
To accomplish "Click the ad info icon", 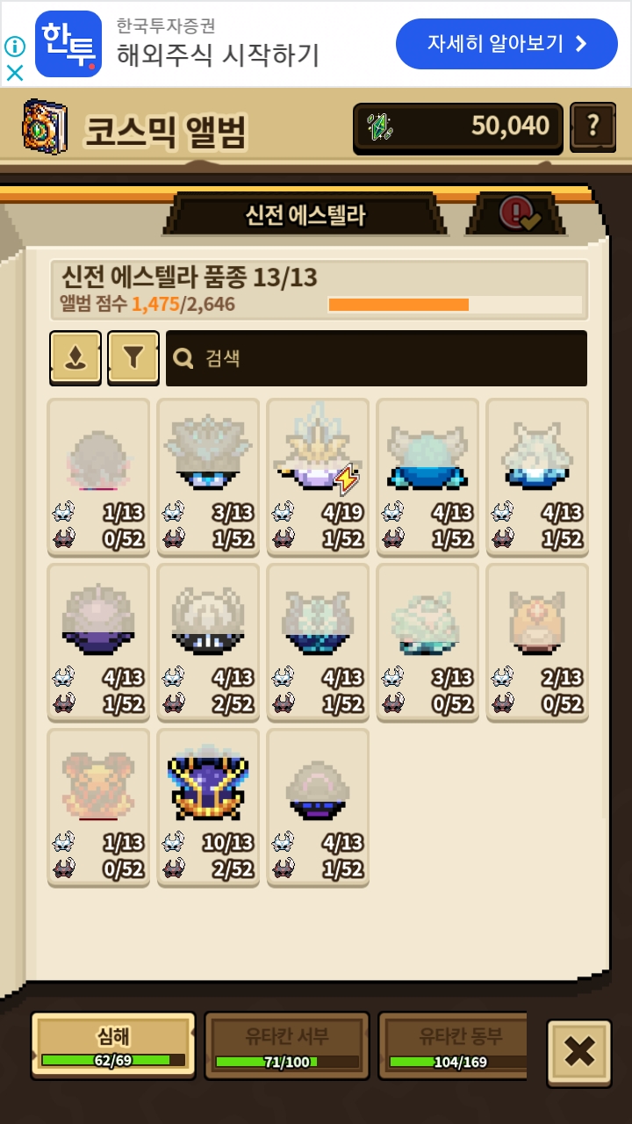I will [14, 46].
